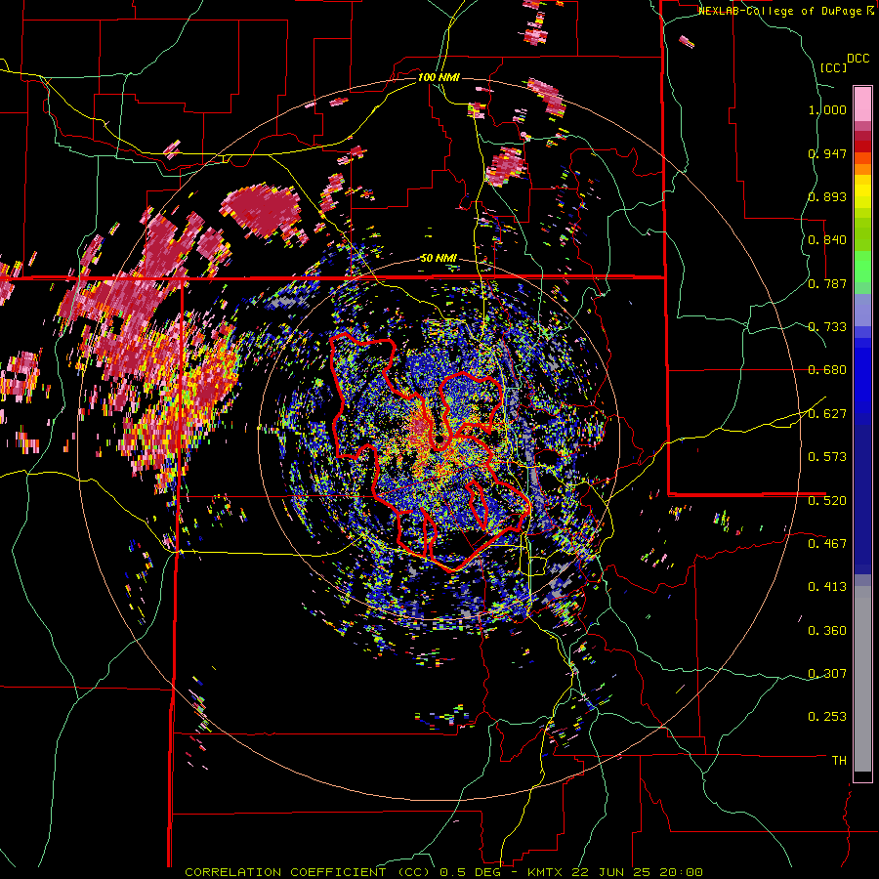Click the 0.573 legend value
This screenshot has height=879, width=879.
click(827, 457)
